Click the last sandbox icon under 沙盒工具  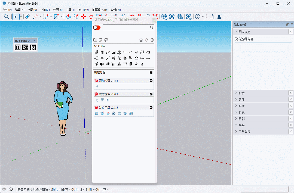point(131,113)
